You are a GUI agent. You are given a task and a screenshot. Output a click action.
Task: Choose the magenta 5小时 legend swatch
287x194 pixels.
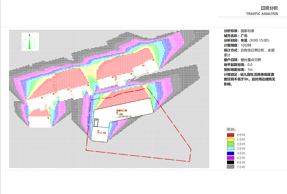tap(231, 158)
